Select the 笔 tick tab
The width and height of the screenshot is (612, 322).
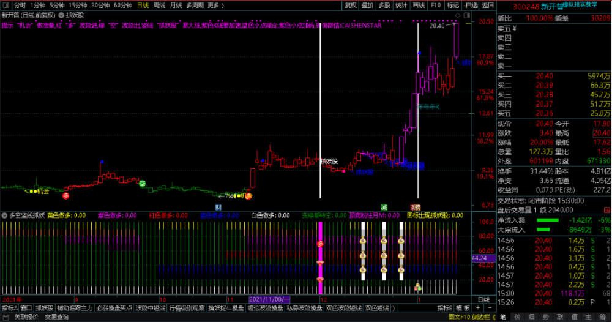[503, 317]
